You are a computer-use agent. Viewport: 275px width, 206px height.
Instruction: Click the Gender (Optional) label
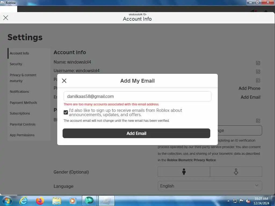point(71,172)
